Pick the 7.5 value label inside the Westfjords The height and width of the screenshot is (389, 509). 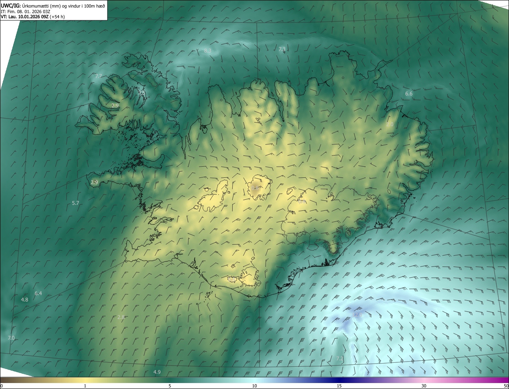point(142,93)
